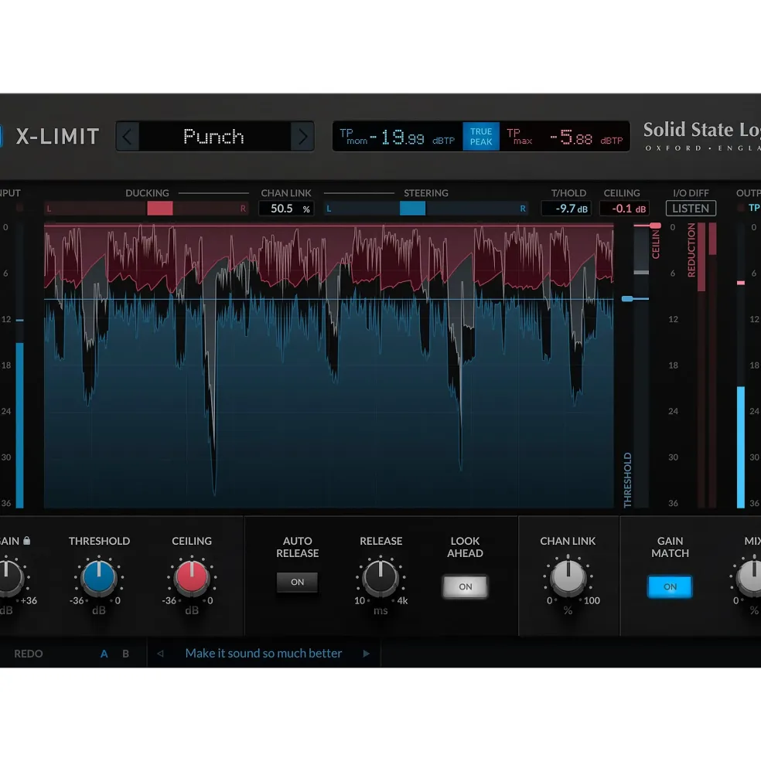The height and width of the screenshot is (761, 761).
Task: Click 'Make it sound so much better' text
Action: [x=264, y=654]
